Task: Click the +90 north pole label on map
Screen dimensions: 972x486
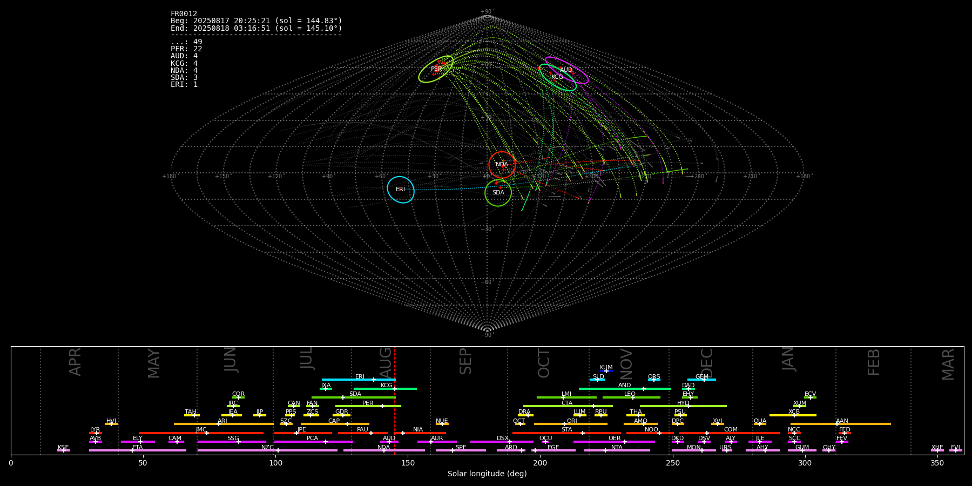Action: click(487, 12)
